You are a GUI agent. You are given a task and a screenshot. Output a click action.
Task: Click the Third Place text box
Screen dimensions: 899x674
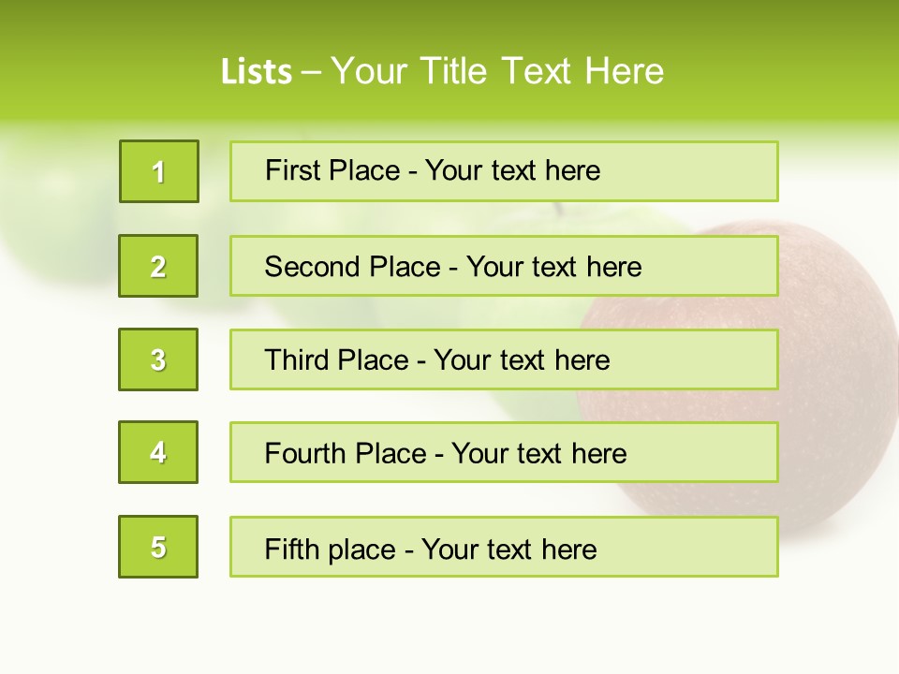[504, 359]
